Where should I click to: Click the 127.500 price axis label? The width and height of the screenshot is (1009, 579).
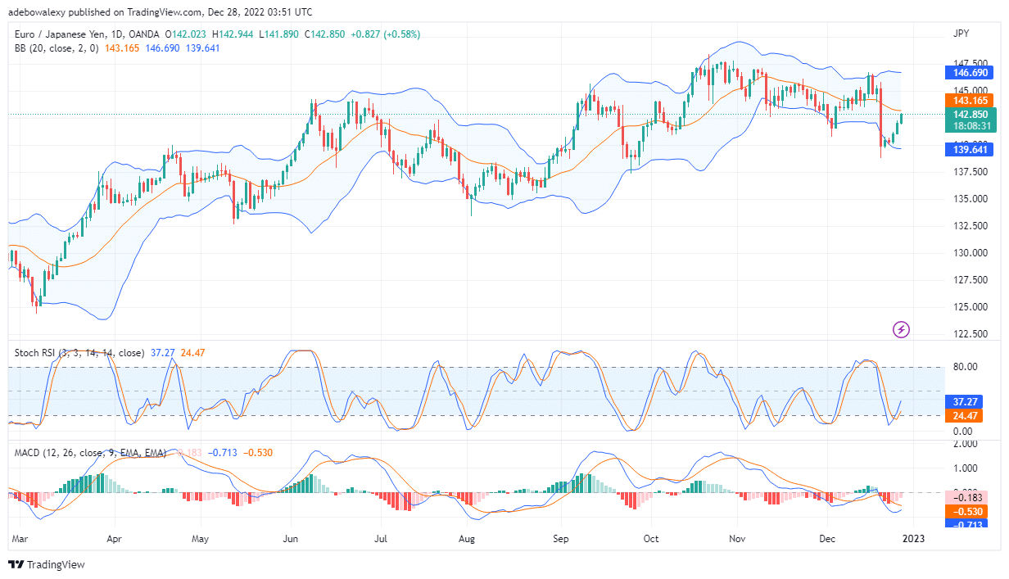(971, 279)
